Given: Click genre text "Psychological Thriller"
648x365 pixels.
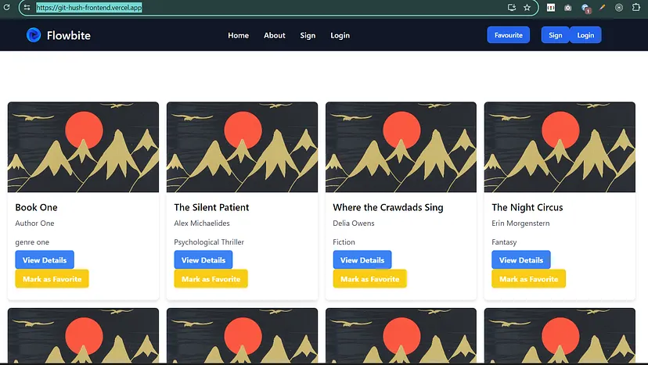Looking at the screenshot, I should [x=209, y=242].
